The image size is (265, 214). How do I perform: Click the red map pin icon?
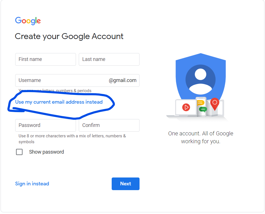coord(215,103)
